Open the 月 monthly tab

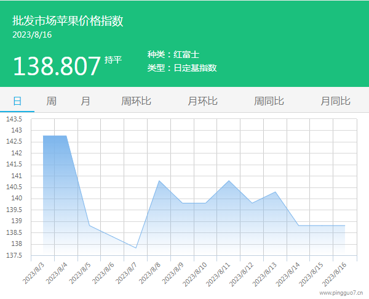(x=85, y=101)
